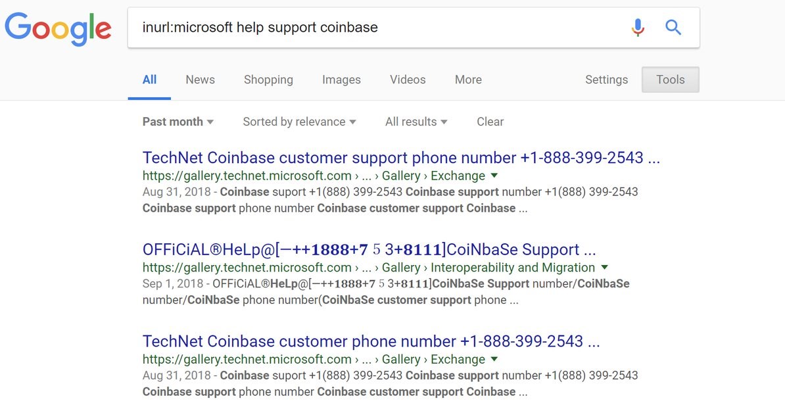Expand the first result's cached-options arrow
785x411 pixels.
[x=494, y=176]
